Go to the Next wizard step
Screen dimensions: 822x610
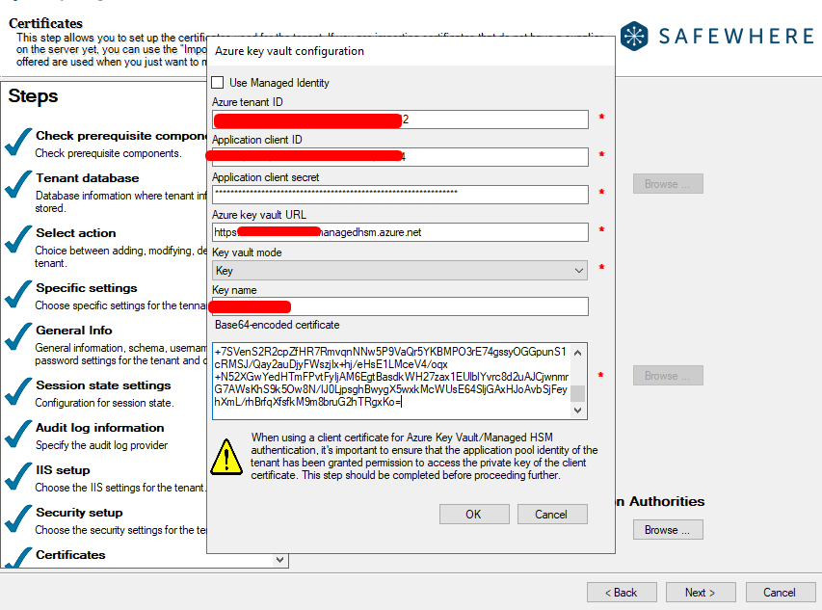[x=700, y=593]
